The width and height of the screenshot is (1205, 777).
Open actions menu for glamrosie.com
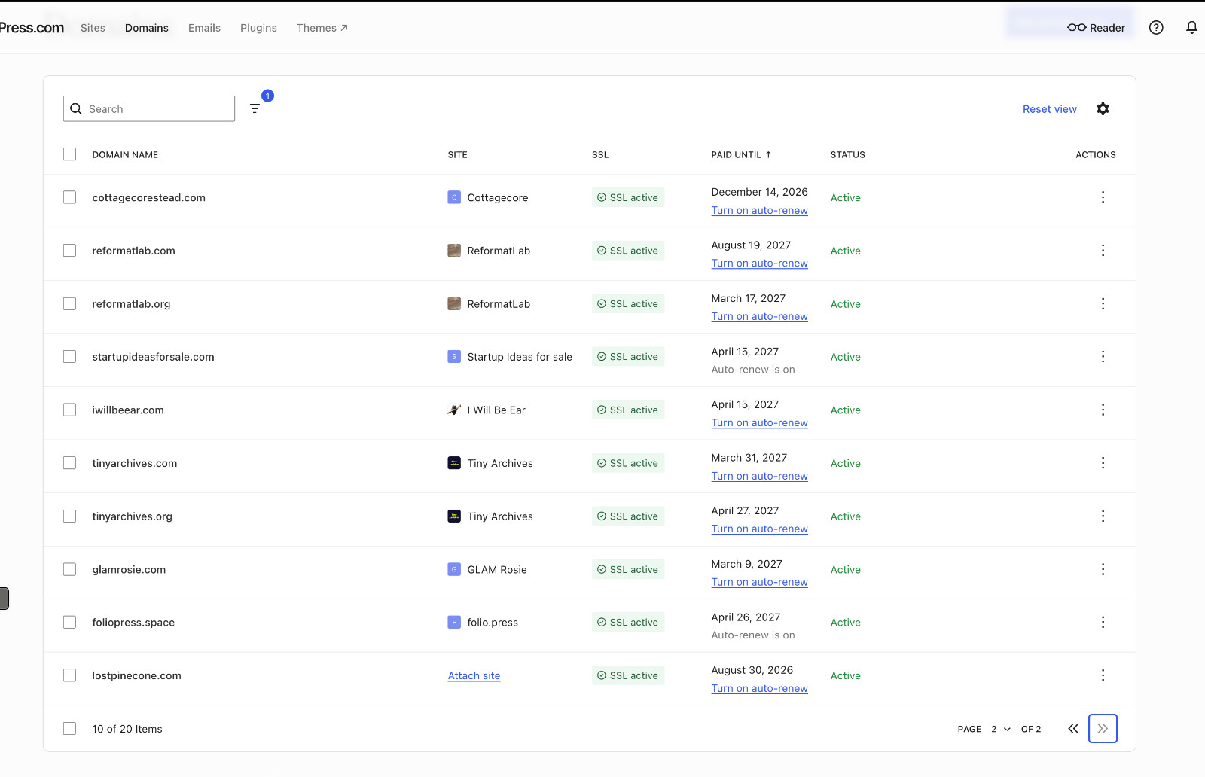1103,569
